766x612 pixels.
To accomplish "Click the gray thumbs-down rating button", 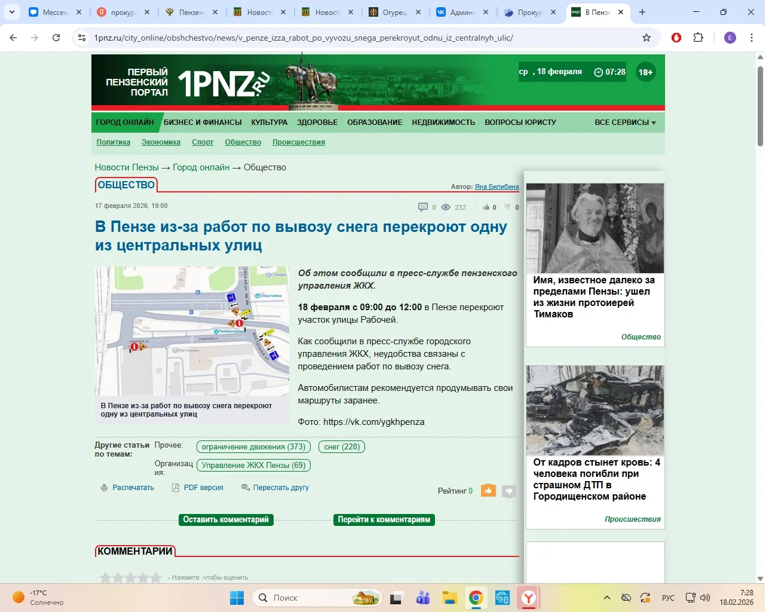I will point(508,491).
